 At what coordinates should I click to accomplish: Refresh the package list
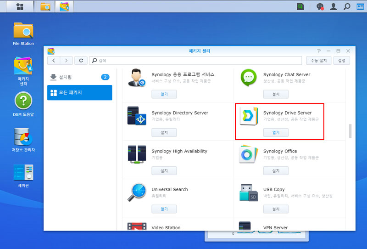point(81,60)
